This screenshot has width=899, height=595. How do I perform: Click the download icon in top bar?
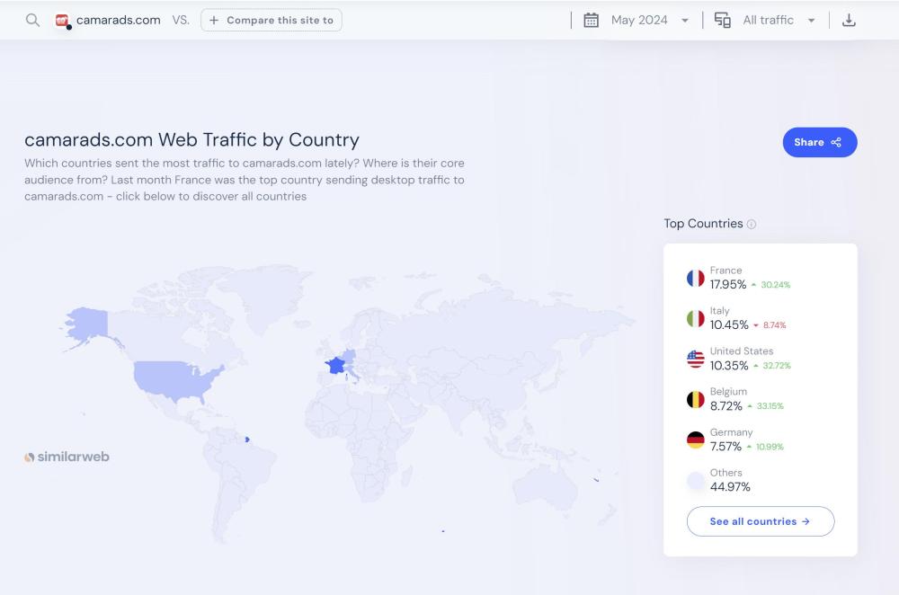pos(849,20)
